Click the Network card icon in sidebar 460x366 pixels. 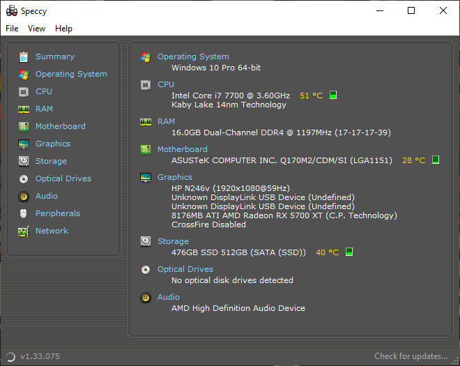[x=24, y=231]
